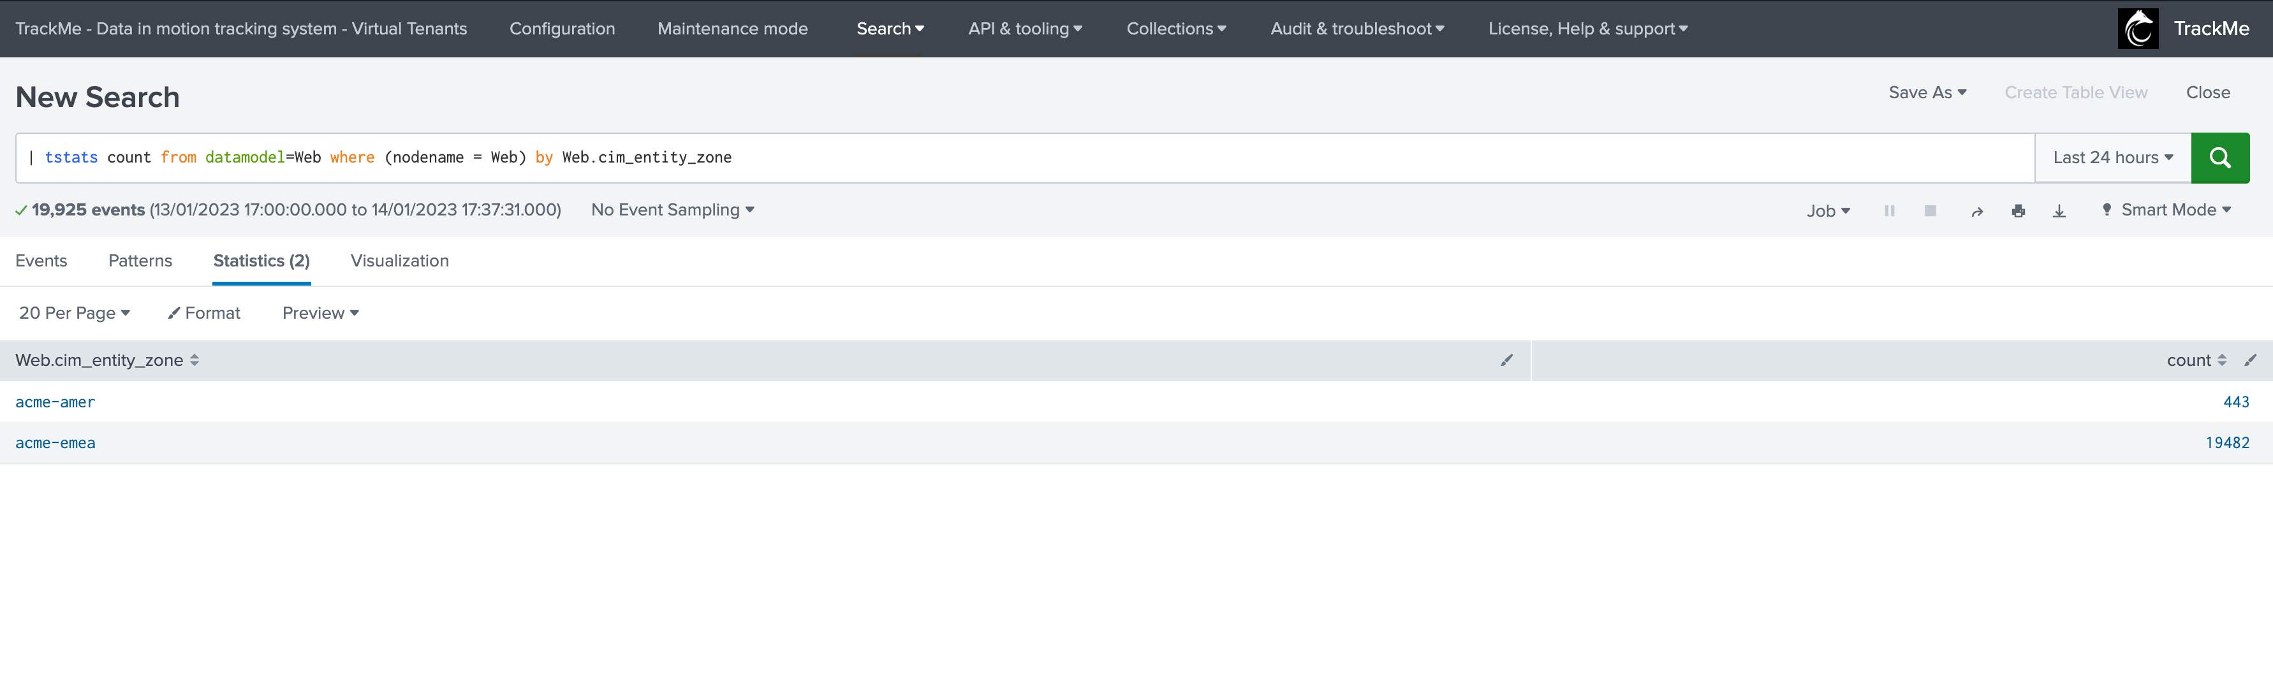
Task: Export results with the download icon
Action: point(2059,211)
